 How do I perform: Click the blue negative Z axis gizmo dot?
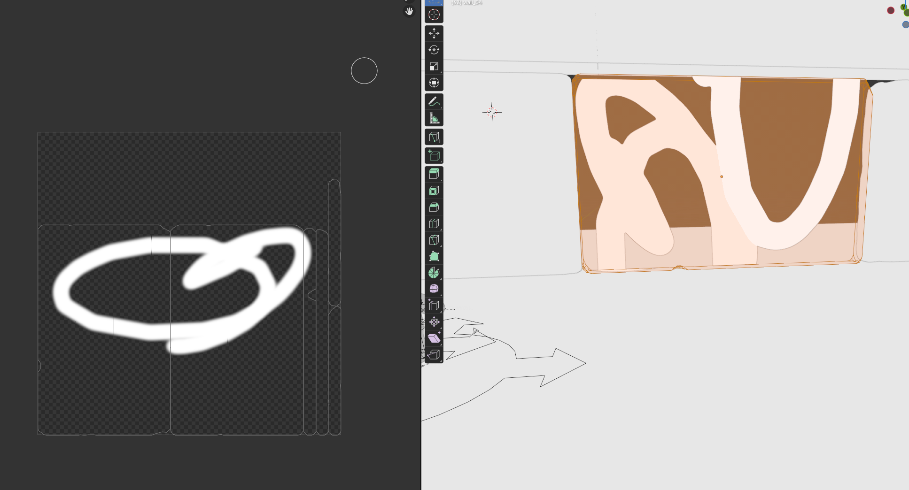click(x=906, y=24)
